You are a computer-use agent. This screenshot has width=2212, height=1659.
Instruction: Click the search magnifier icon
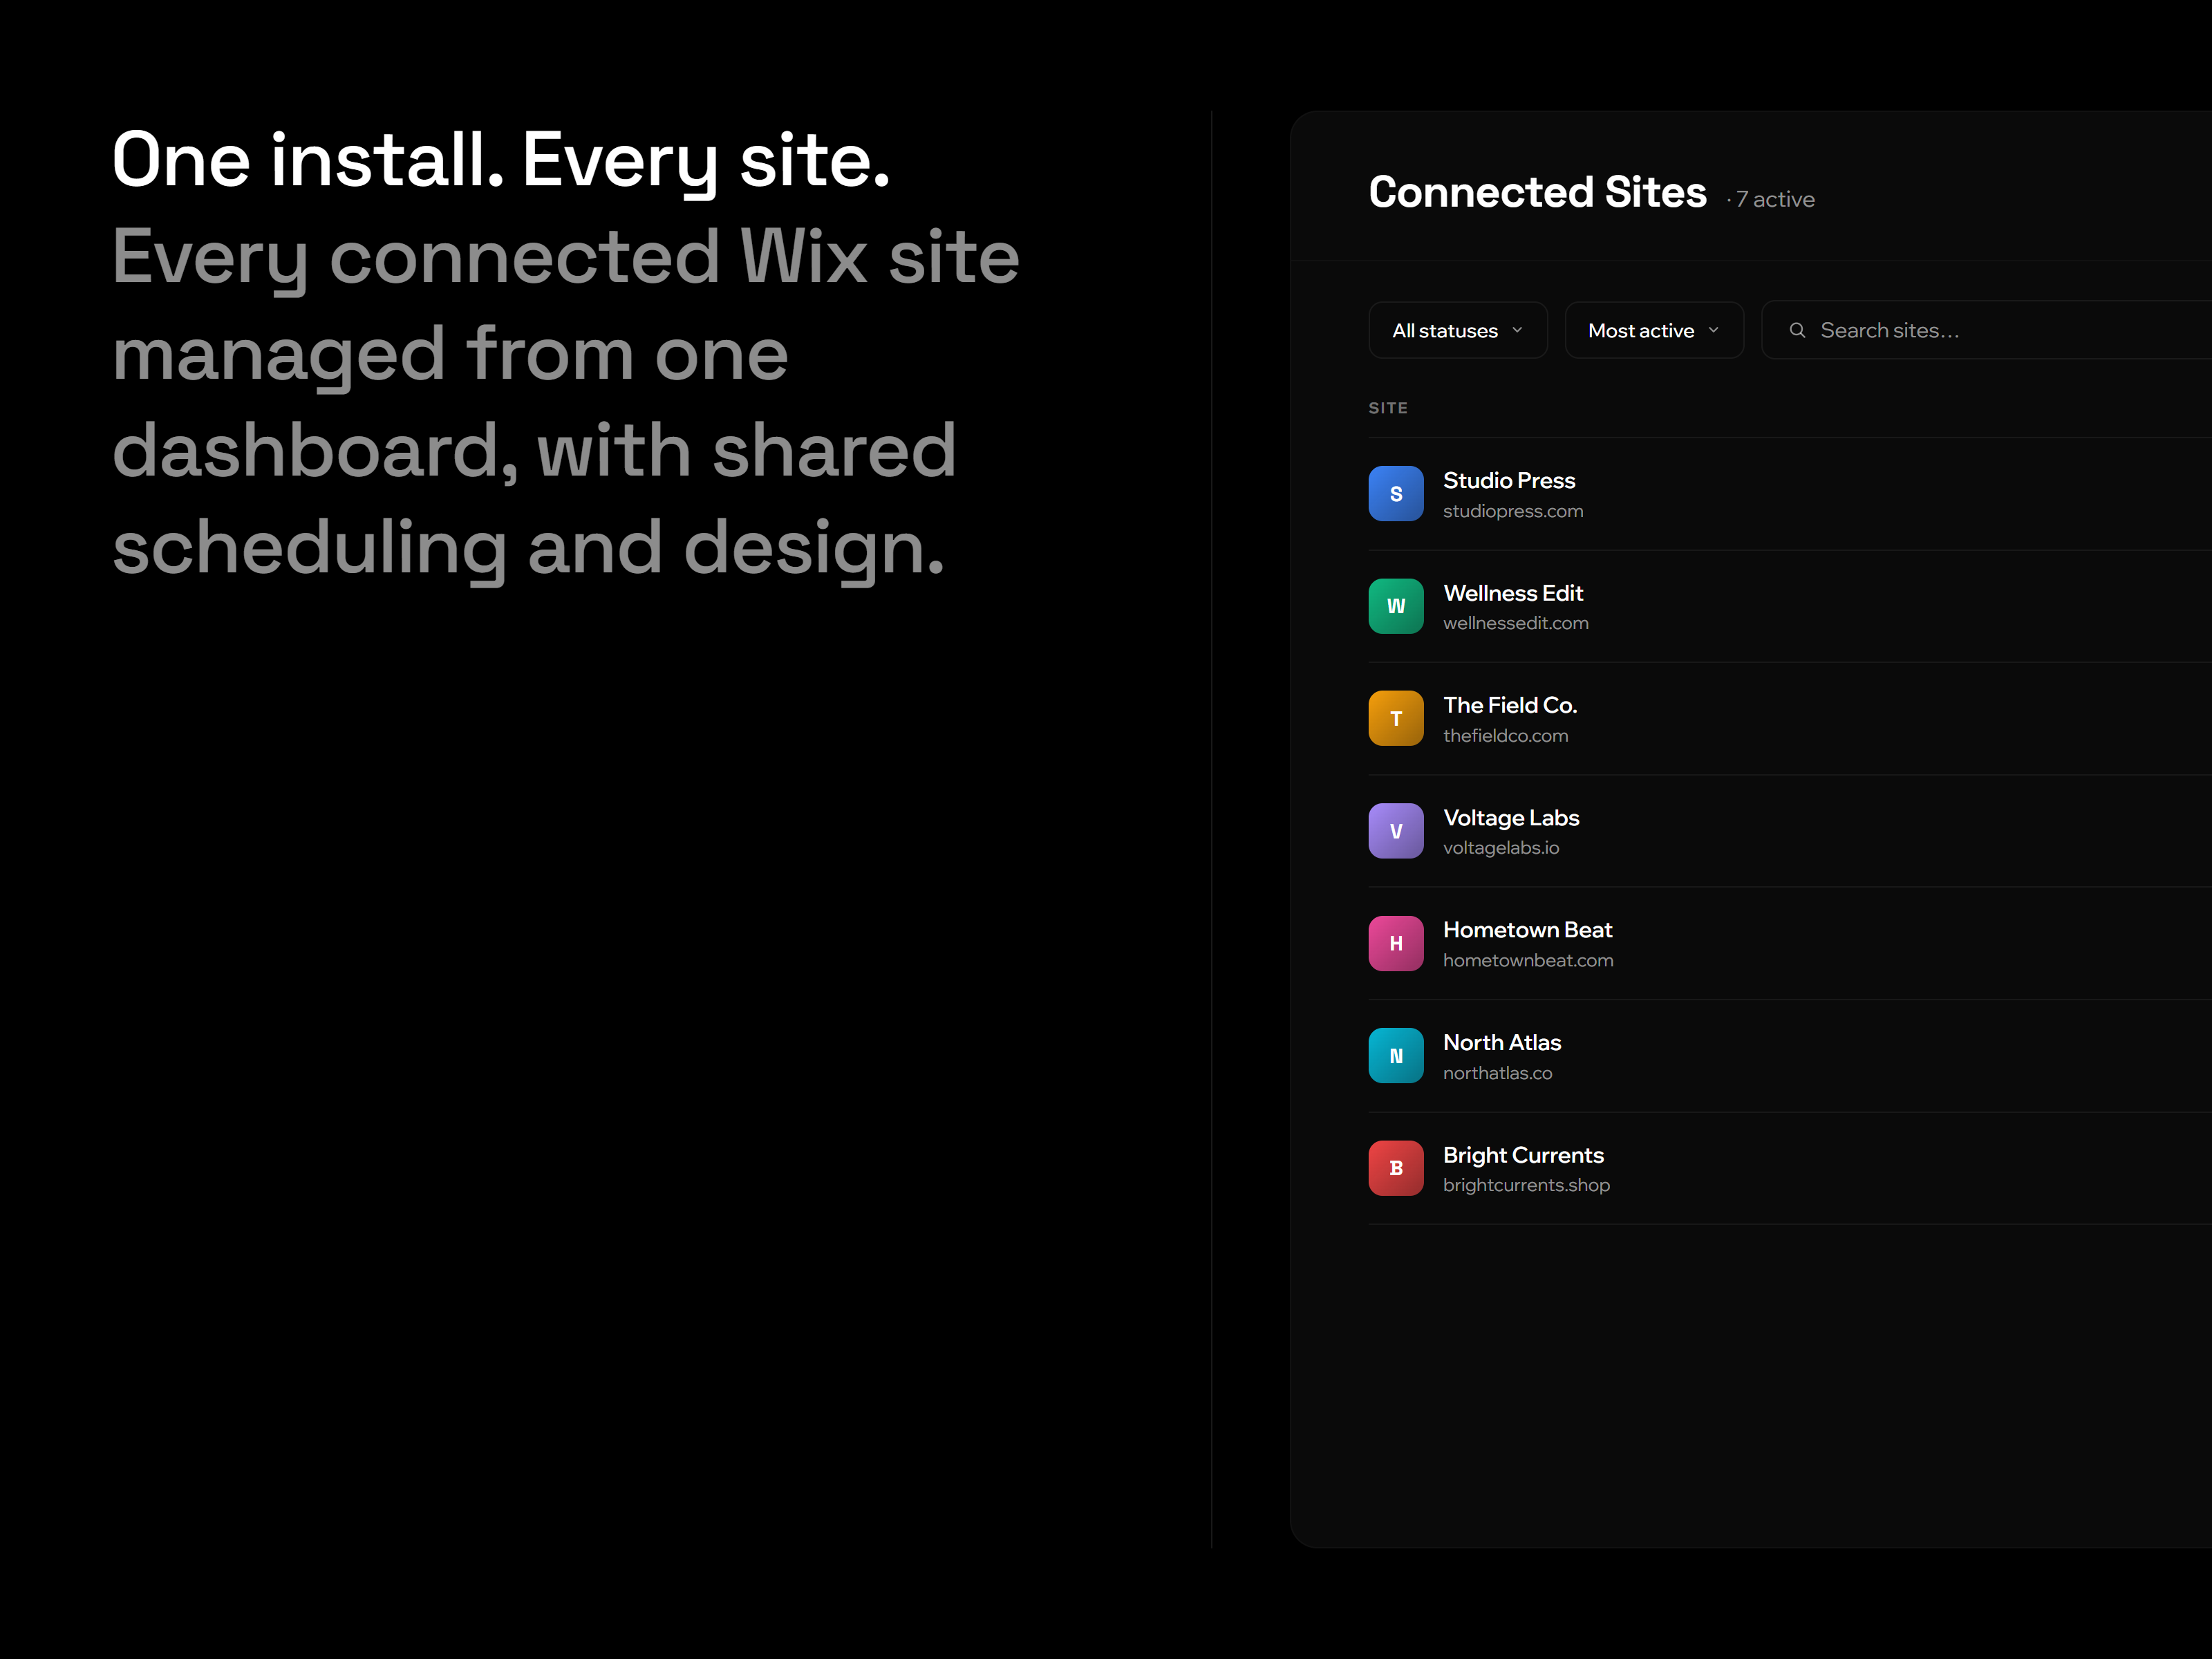point(1797,330)
